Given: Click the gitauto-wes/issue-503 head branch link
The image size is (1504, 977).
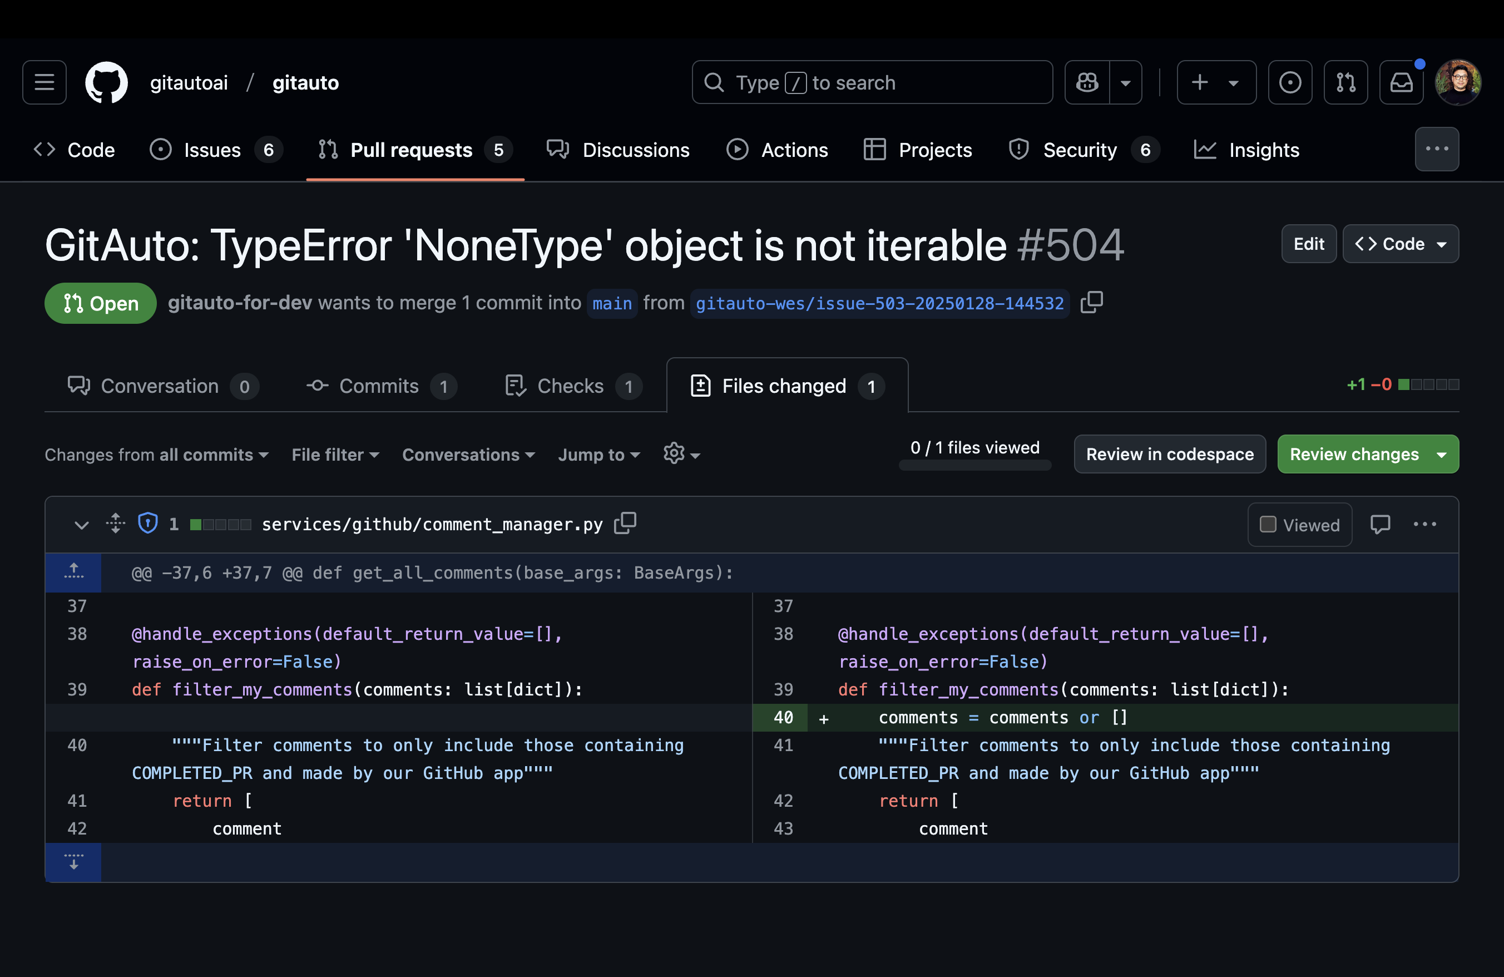Looking at the screenshot, I should (879, 303).
